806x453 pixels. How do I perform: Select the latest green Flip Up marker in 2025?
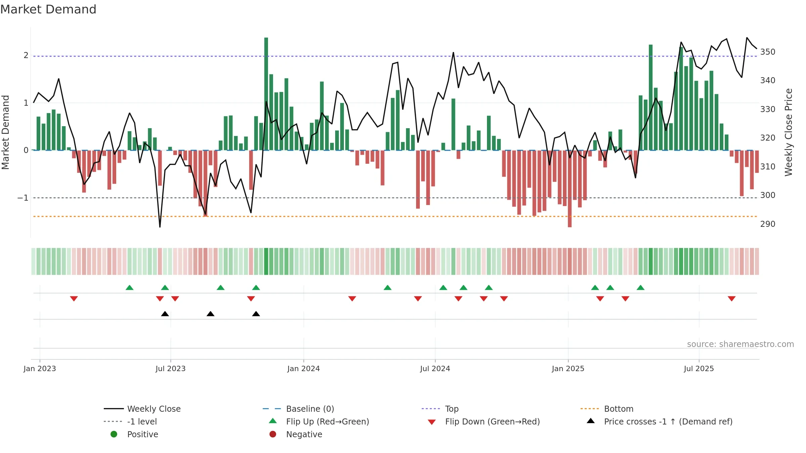640,288
